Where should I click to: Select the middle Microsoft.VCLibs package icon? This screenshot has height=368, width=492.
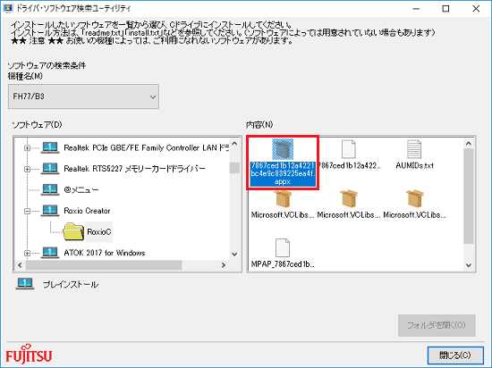pyautogui.click(x=349, y=199)
